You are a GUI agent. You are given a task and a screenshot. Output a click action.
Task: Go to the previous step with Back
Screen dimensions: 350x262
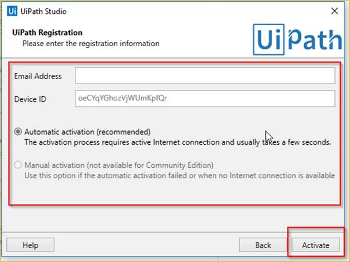(263, 245)
